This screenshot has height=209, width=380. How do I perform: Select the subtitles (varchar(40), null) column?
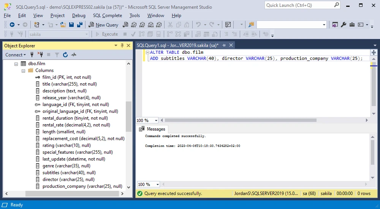click(69, 173)
